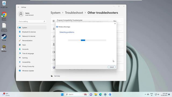Click the search magnifier in Find a setting
The image size is (172, 97).
click(44, 22)
